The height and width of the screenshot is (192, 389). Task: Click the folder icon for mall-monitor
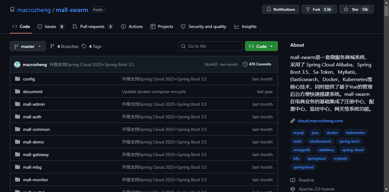[x=18, y=180]
